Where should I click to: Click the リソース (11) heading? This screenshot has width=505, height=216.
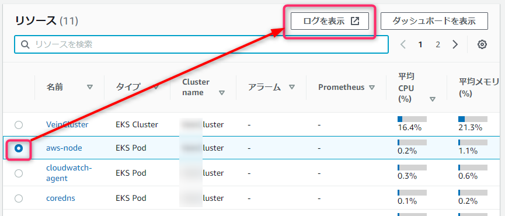click(x=47, y=21)
